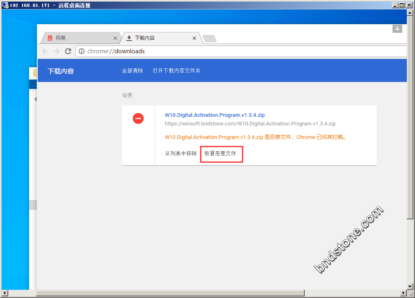
Task: Close the 下载内容 tab
Action: point(194,38)
